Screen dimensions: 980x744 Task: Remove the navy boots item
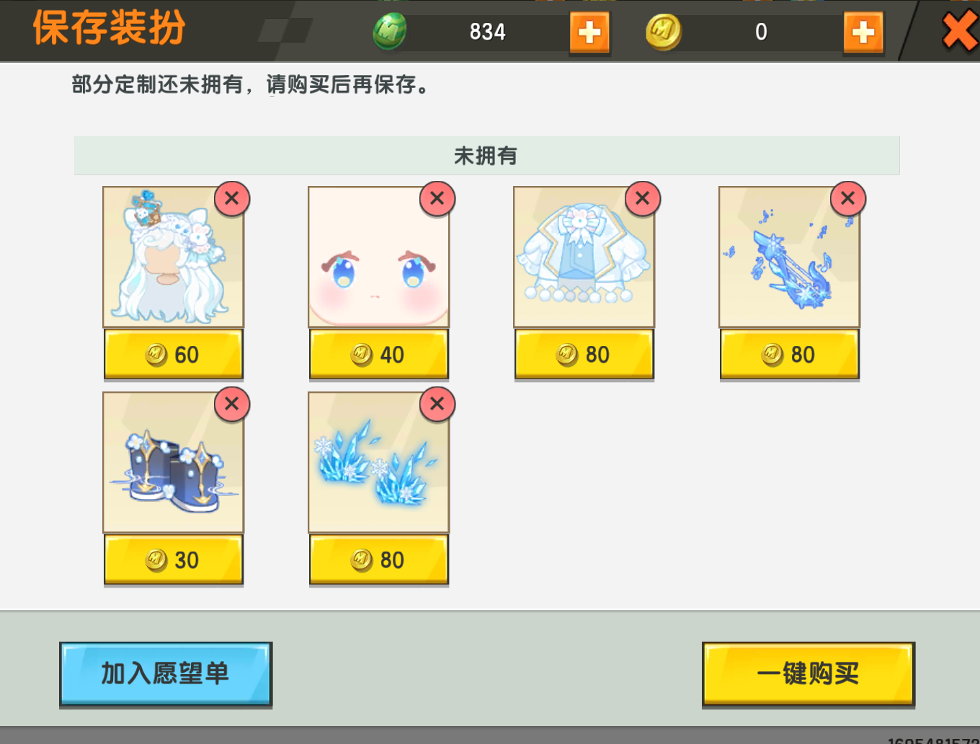pos(232,404)
